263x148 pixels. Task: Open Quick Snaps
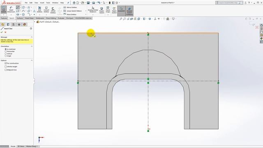108,9
